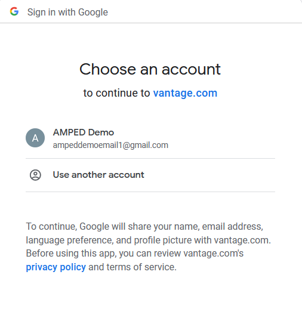Click the person icon beside Use another account
Viewport: 302px width, 324px height.
tap(35, 175)
